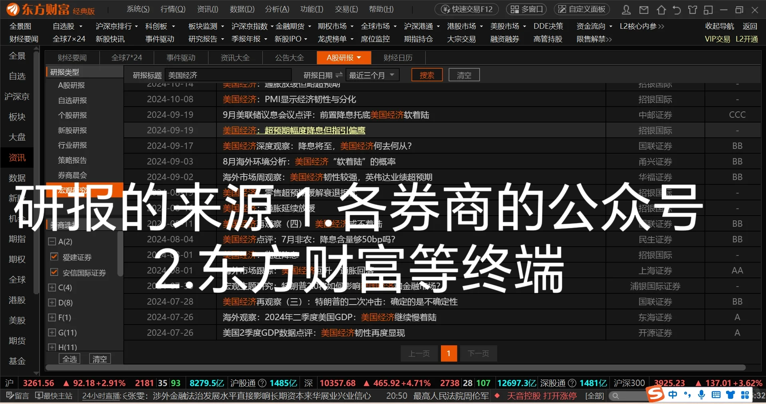766x404 pixels.
Task: Click the 收起导航 collapse navigation link
Action: pos(719,26)
